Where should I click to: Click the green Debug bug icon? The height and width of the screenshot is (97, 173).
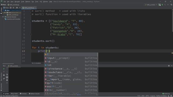[x=162, y=5]
